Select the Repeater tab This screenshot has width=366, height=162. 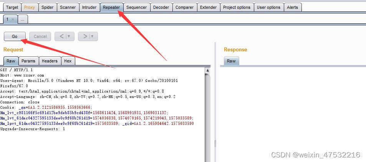pos(111,7)
